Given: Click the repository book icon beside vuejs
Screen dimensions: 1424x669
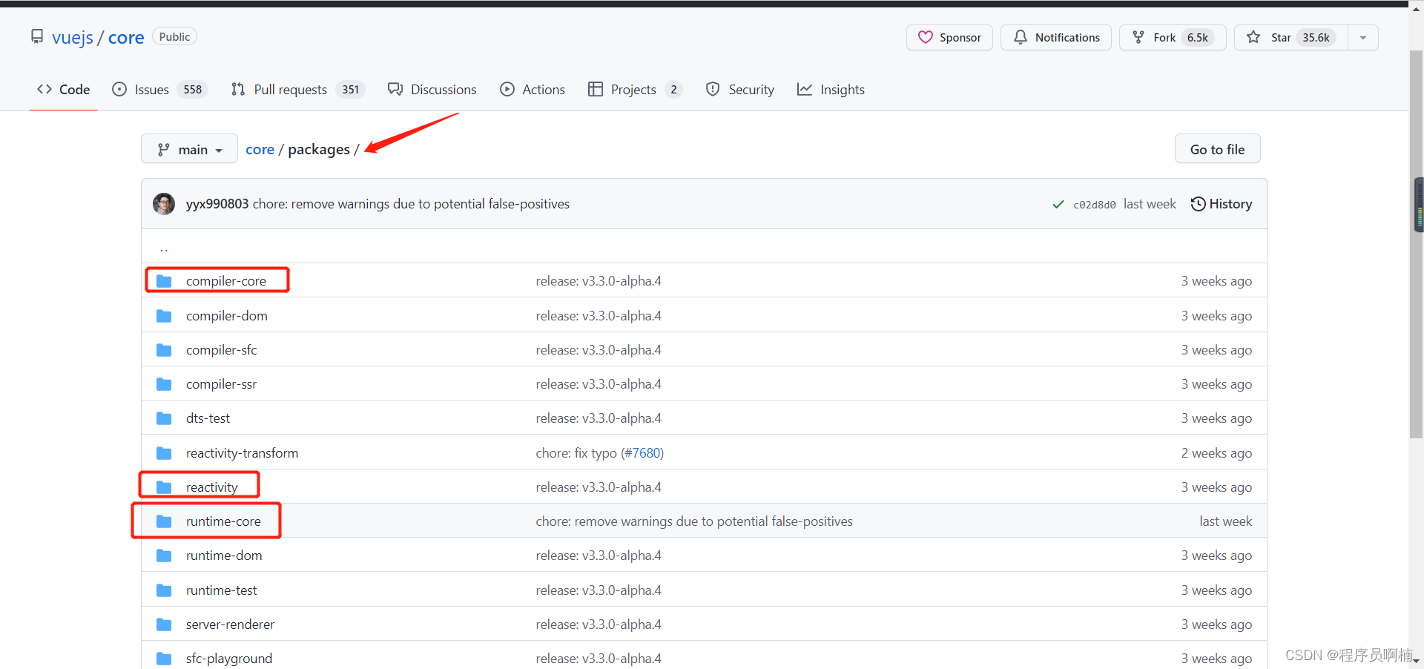Looking at the screenshot, I should tap(37, 36).
